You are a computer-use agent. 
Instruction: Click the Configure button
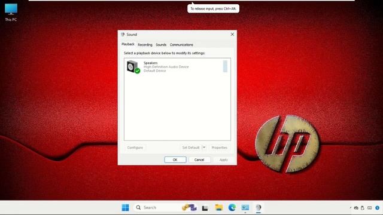click(x=135, y=148)
